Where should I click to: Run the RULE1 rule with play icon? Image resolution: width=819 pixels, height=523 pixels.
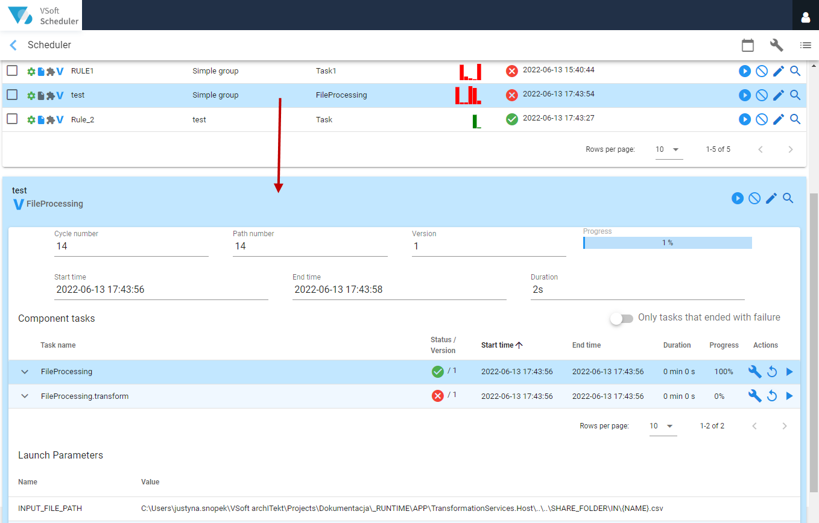[x=745, y=71]
